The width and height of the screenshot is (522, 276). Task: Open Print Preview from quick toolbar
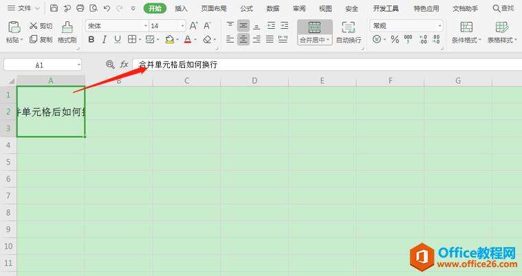tap(94, 8)
